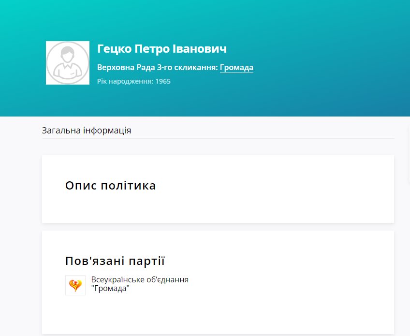Viewport: 410px width, 336px height.
Task: Click the divider line under Загальна інформація
Action: point(218,138)
